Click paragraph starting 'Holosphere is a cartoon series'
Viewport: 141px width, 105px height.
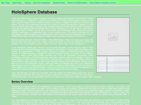tap(70, 92)
